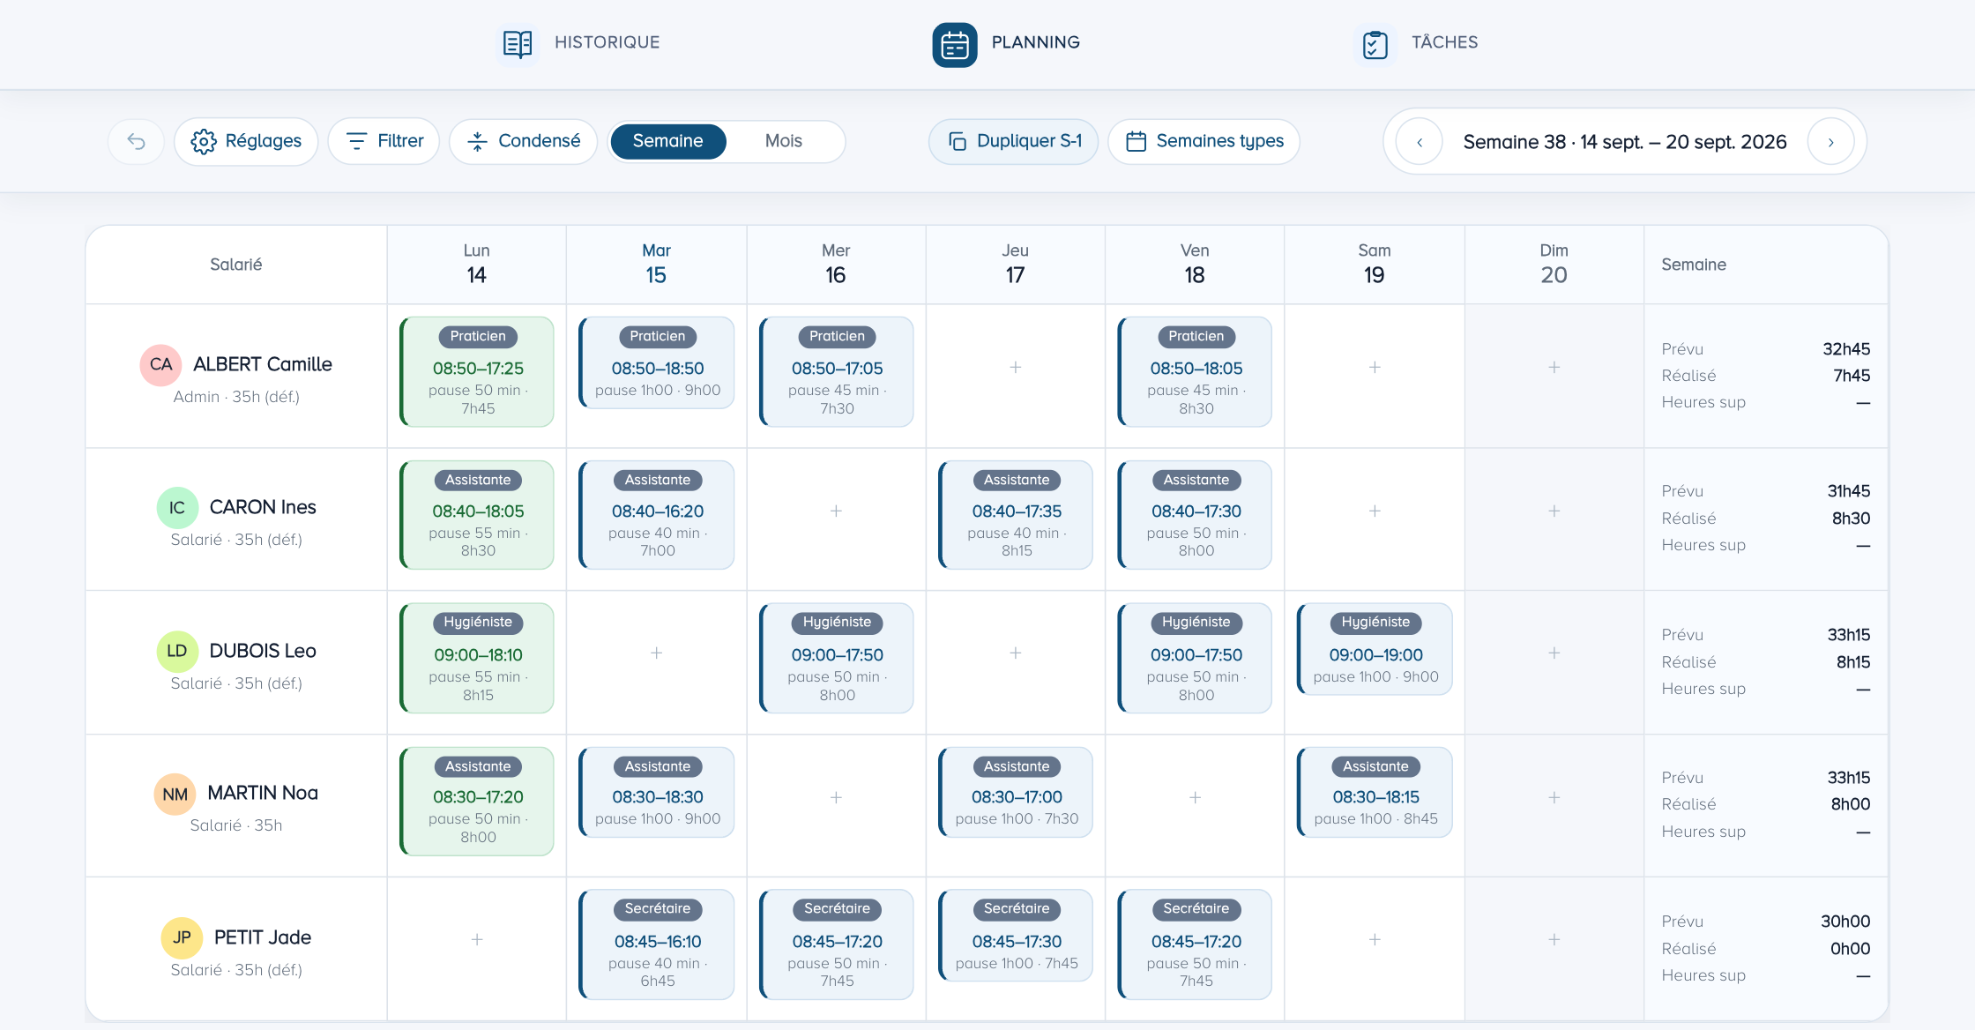Open Semaines types

(x=1204, y=141)
